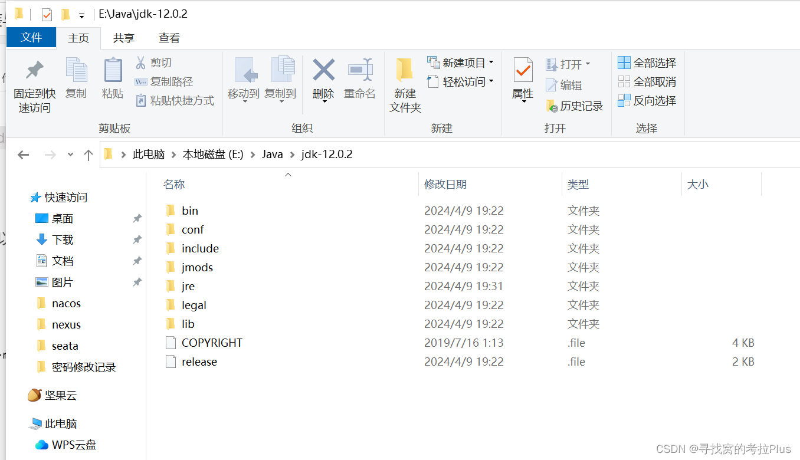The height and width of the screenshot is (460, 800).
Task: Sort by the Size column header
Action: pos(722,184)
